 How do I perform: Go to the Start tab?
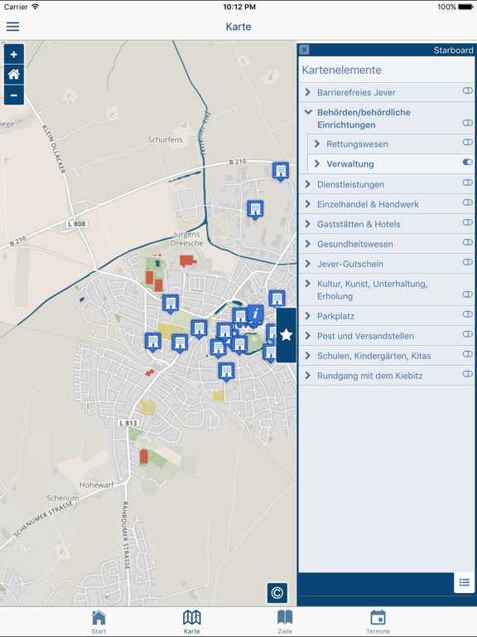coord(99,621)
